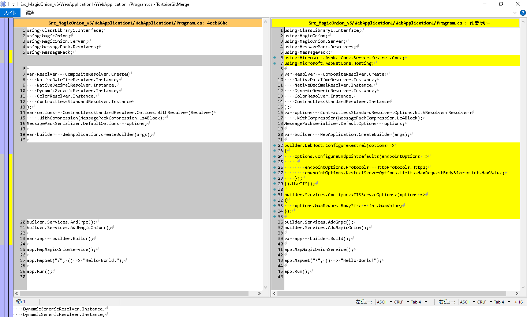This screenshot has height=317, width=527.
Task: Click the plus marker beside line 33
Action: pyautogui.click(x=274, y=206)
